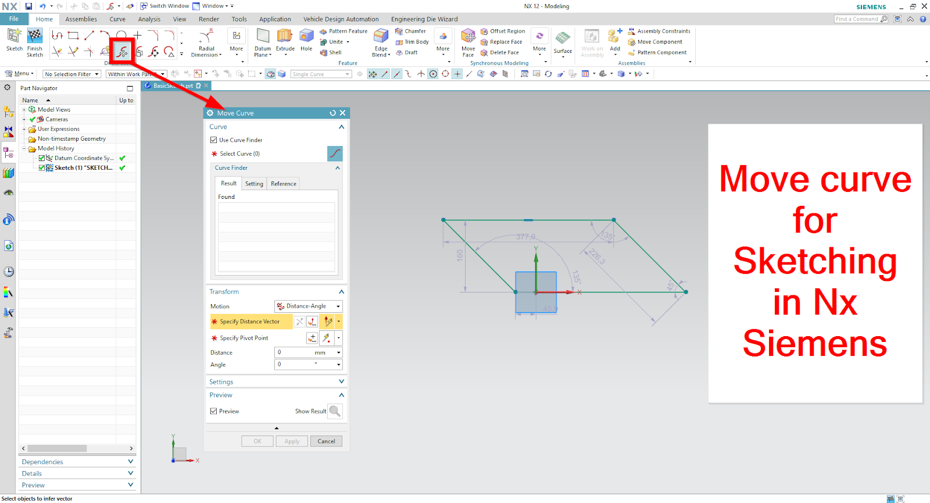Click the Pattern Feature command

(x=344, y=31)
